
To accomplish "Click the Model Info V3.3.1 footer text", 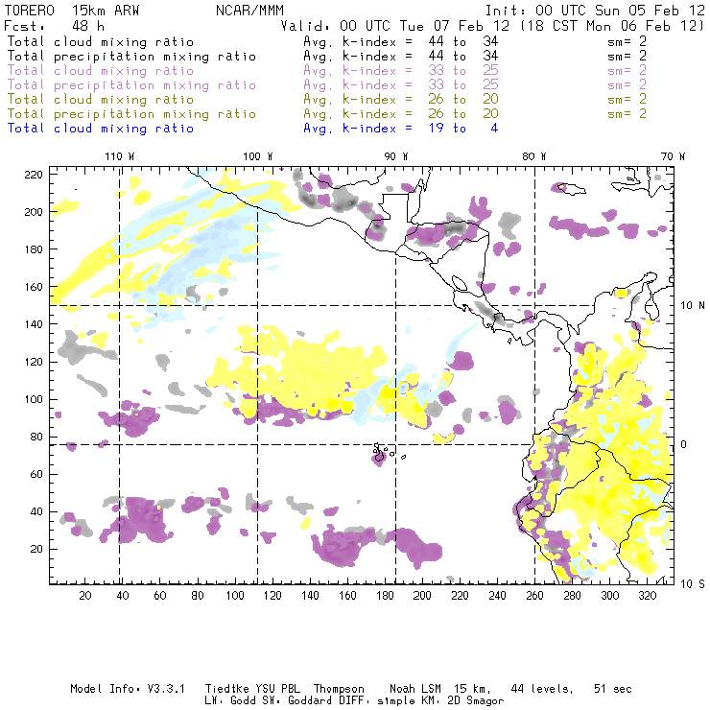I will 128,689.
